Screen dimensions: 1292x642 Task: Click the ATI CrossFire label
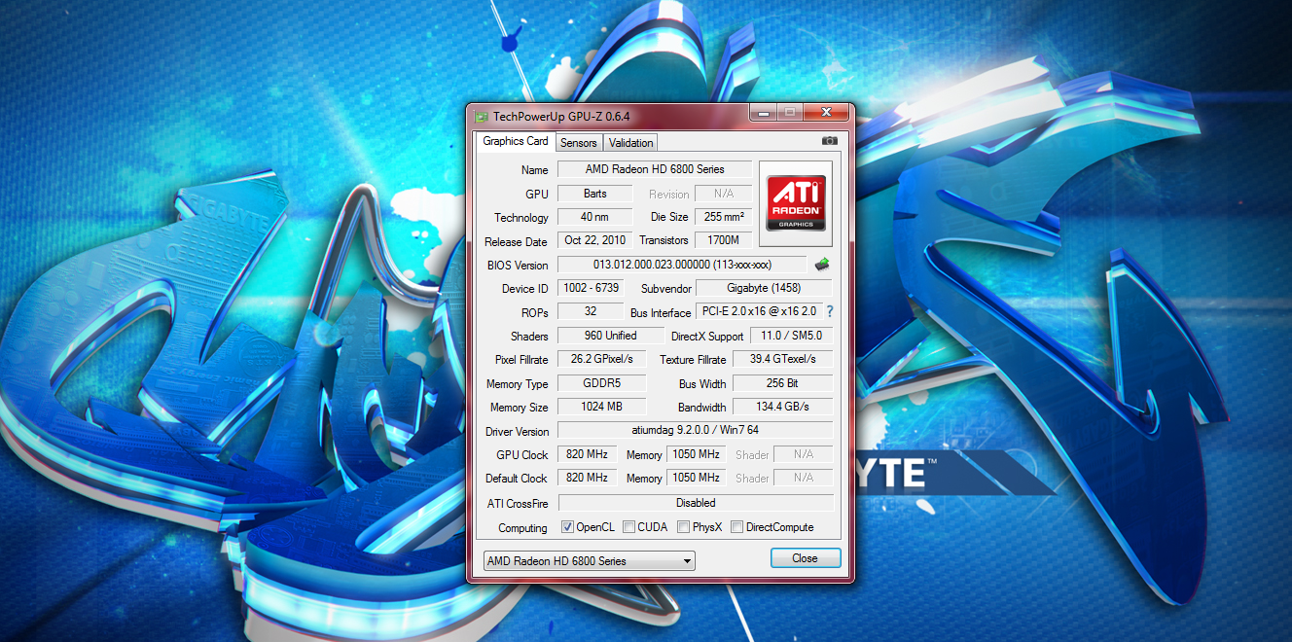518,504
